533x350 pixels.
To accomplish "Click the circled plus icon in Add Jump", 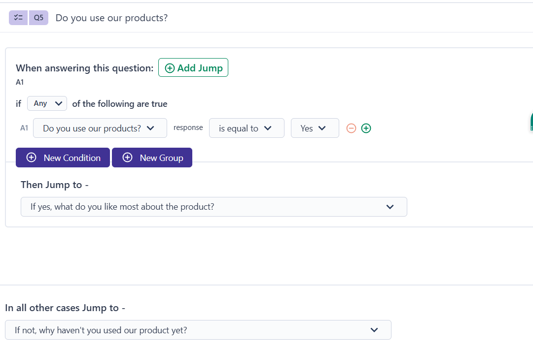I will [170, 68].
